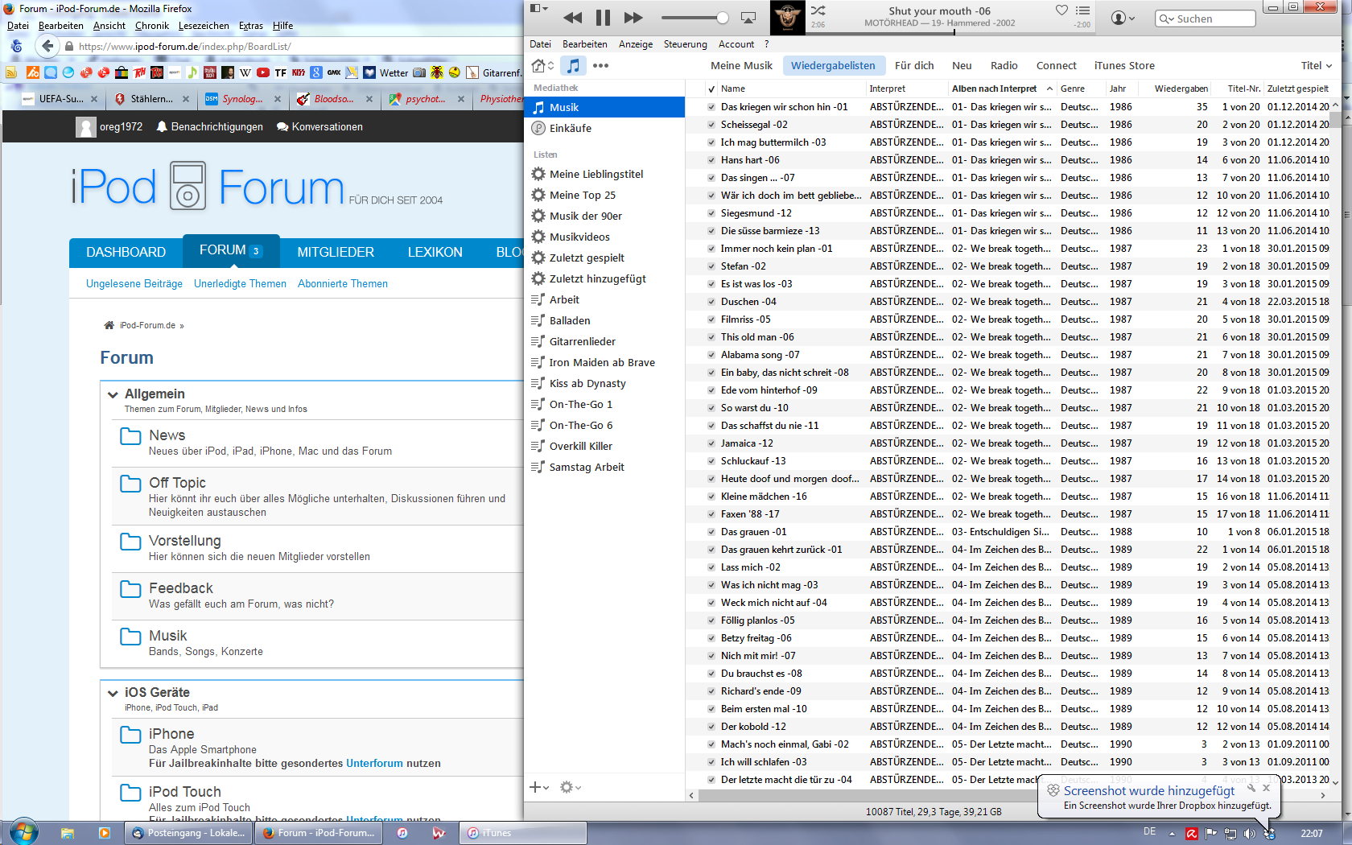Open the KISS bookmark in Firefox toolbar
This screenshot has width=1352, height=845.
click(298, 72)
